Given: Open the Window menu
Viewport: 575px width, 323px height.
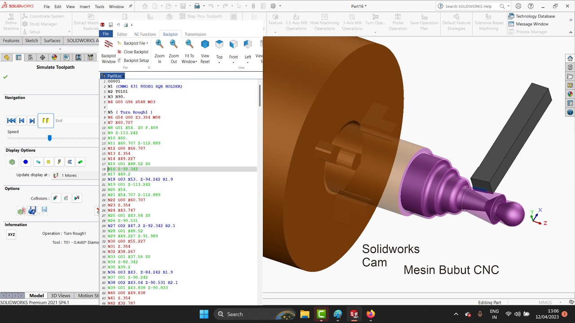Looking at the screenshot, I should click(116, 7).
